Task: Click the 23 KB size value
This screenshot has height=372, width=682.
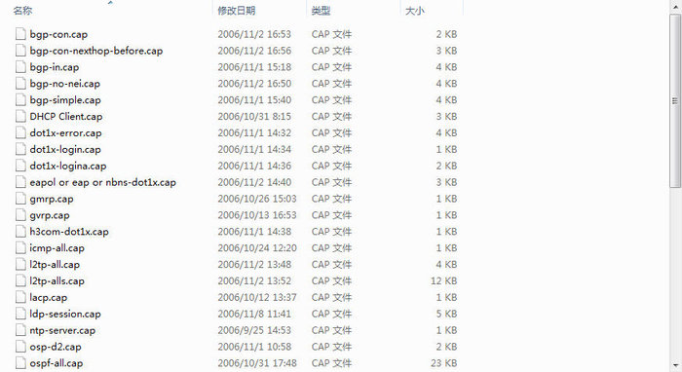Action: (443, 363)
